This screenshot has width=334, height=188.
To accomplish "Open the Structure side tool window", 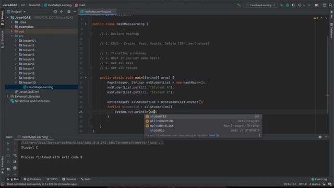I will pyautogui.click(x=2, y=39).
